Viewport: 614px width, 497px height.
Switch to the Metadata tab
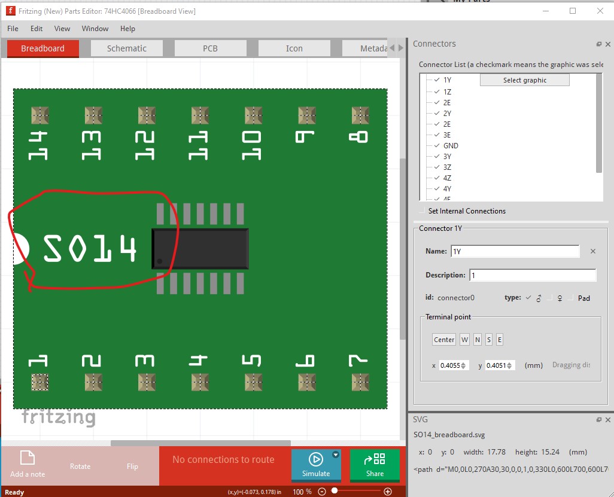click(364, 48)
